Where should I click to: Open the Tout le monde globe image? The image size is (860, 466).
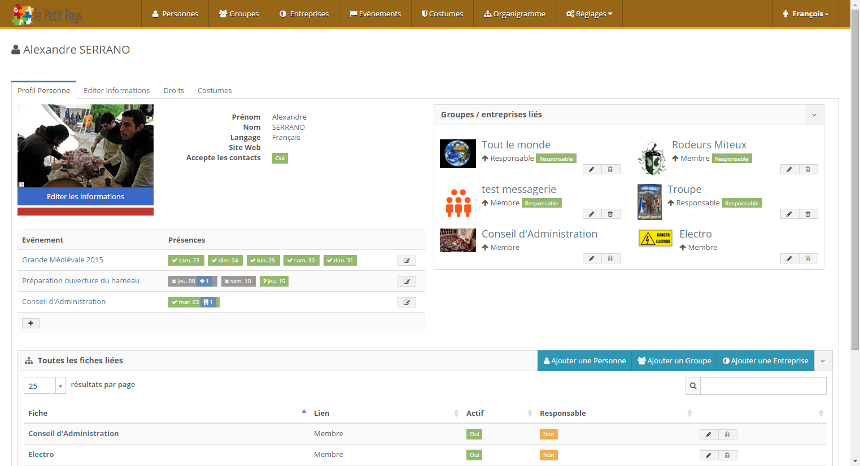click(x=458, y=153)
